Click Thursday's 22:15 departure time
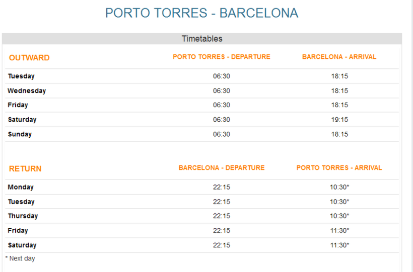This screenshot has width=413, height=272. [x=222, y=216]
